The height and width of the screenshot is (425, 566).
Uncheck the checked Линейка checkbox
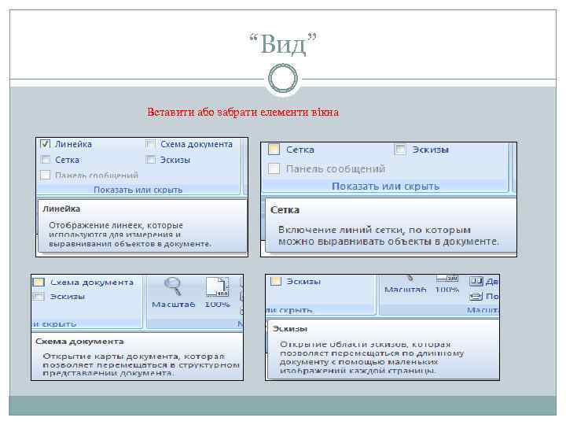[45, 144]
